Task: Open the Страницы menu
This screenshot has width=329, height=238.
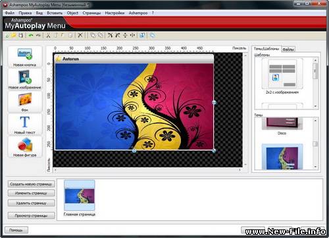Action: [x=91, y=13]
